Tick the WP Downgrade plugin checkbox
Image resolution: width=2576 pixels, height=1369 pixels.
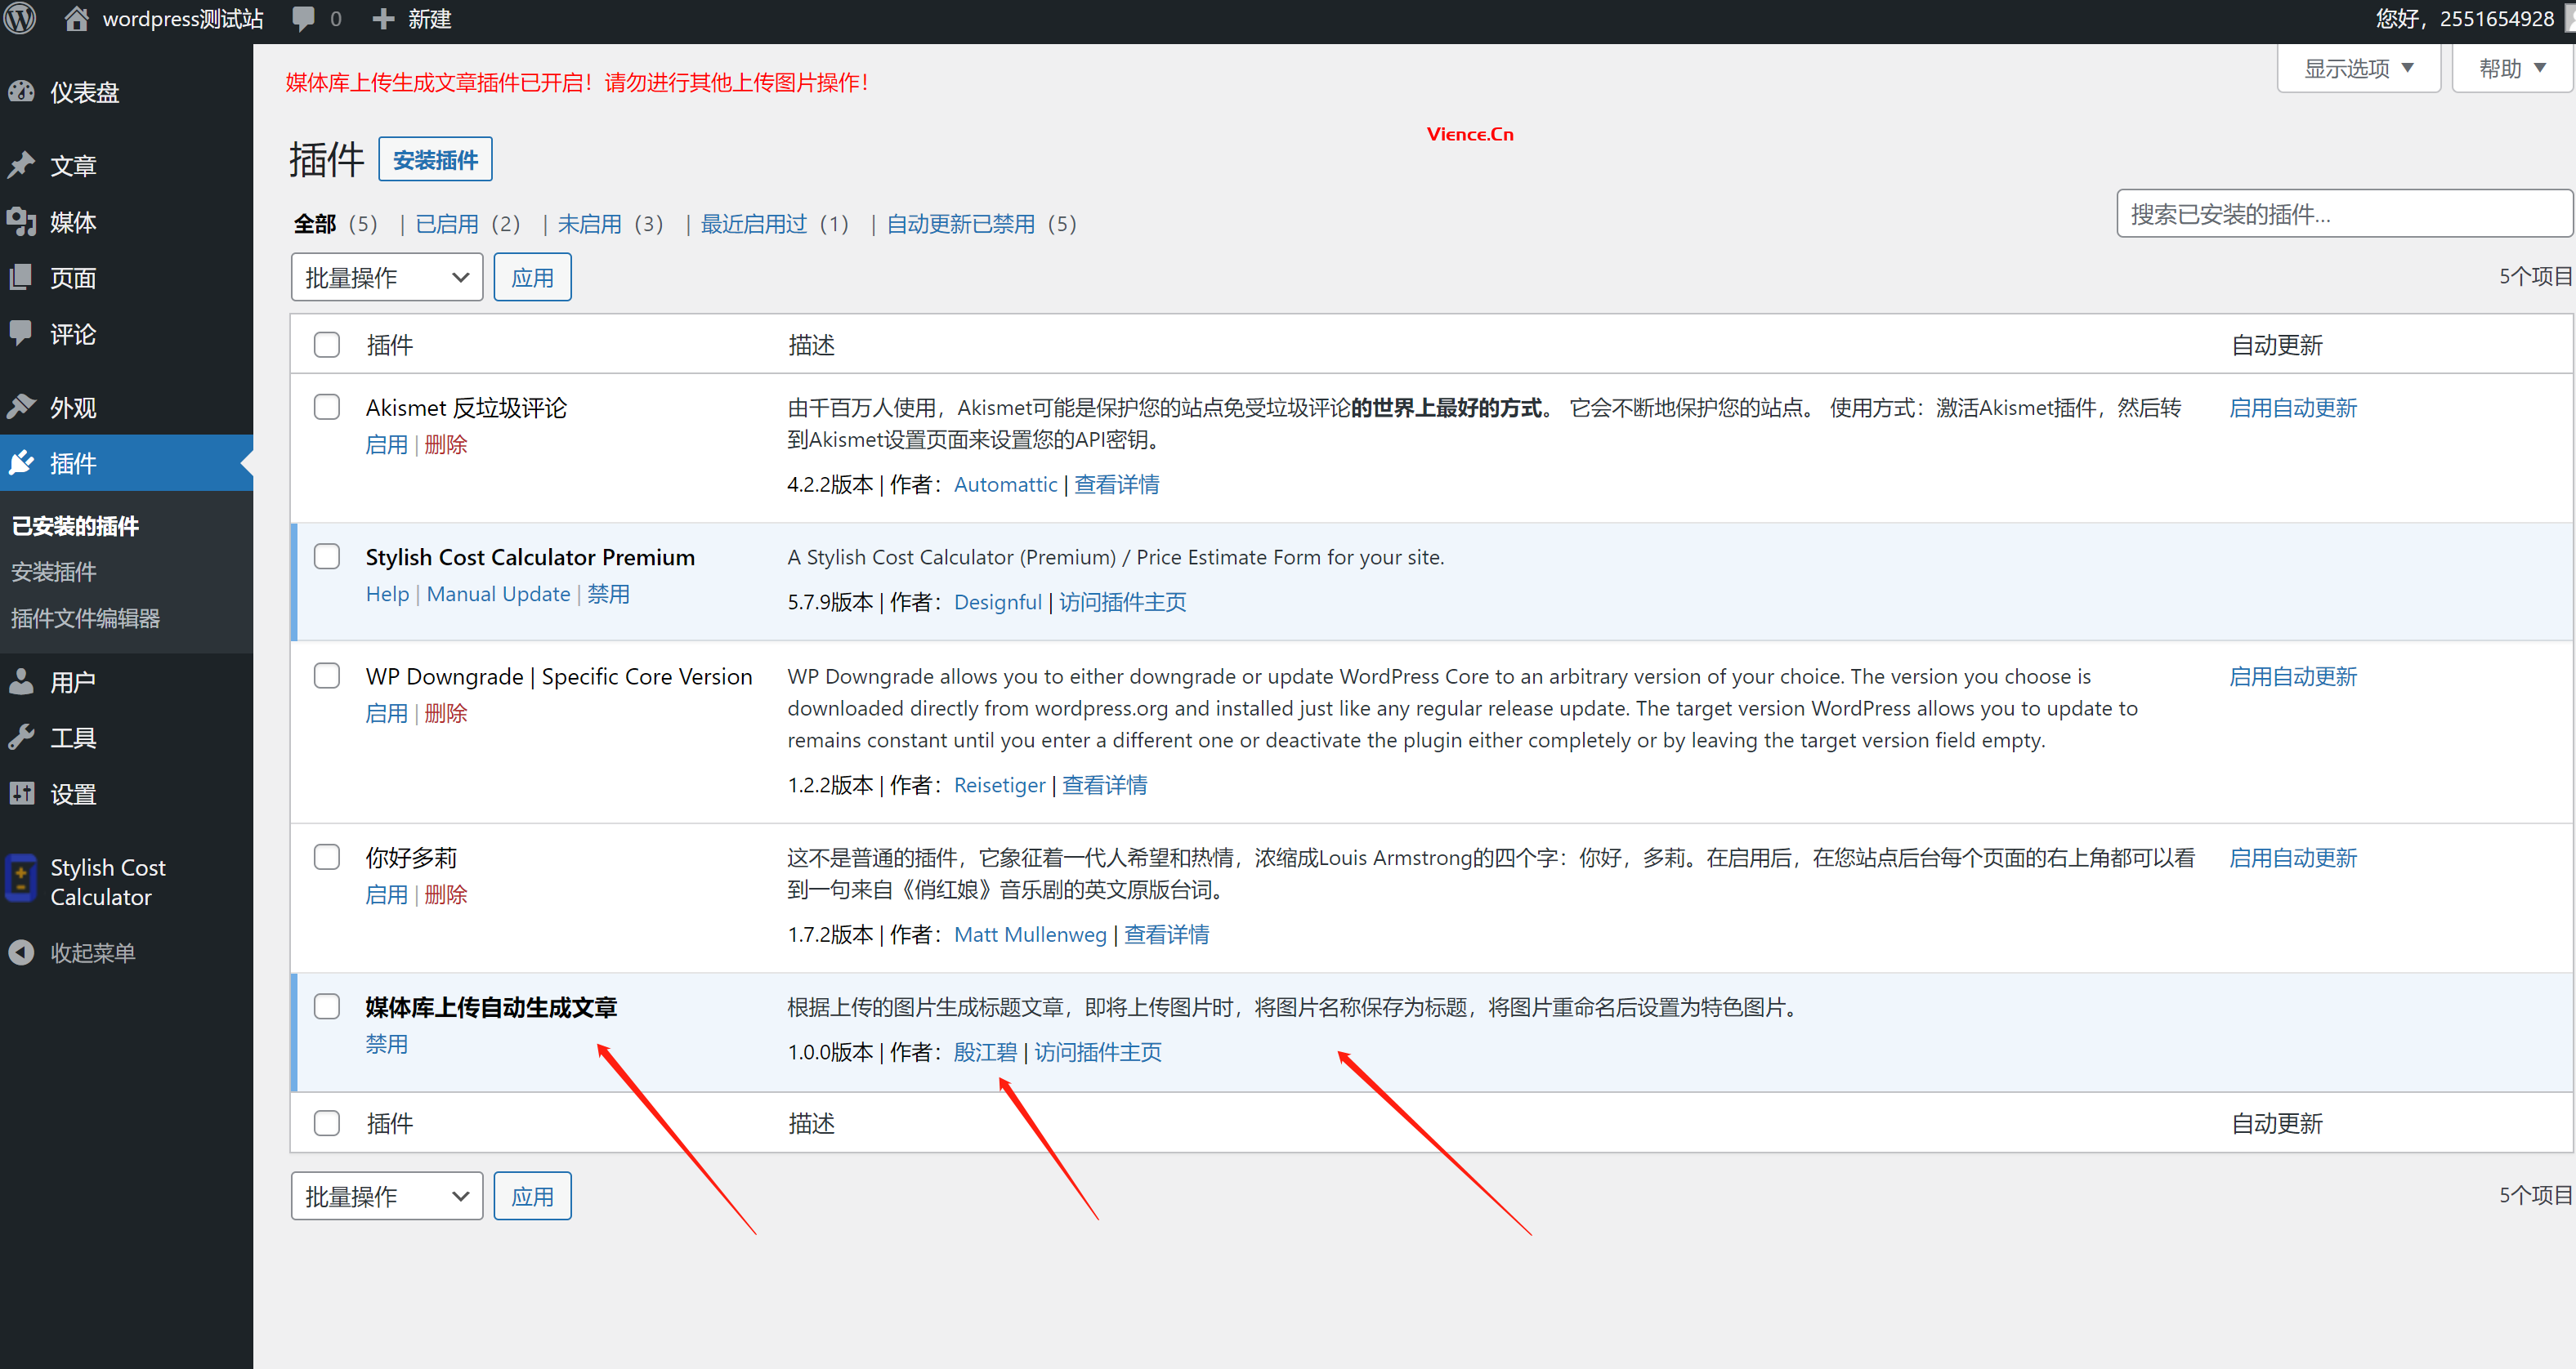pyautogui.click(x=327, y=676)
